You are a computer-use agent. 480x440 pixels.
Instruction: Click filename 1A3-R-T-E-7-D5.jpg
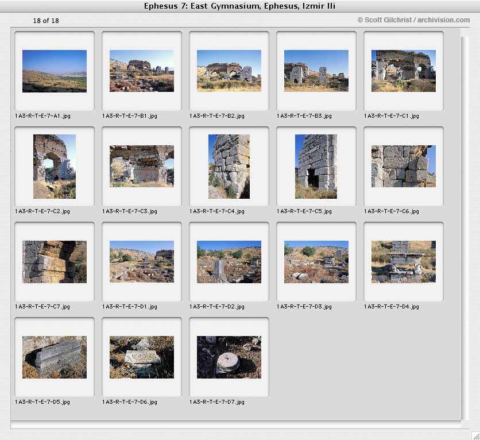click(x=42, y=402)
